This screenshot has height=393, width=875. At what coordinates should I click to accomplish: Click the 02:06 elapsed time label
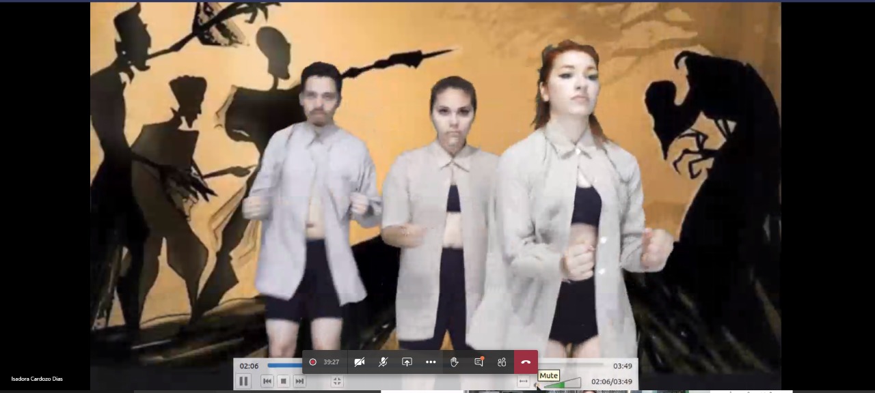(x=249, y=366)
